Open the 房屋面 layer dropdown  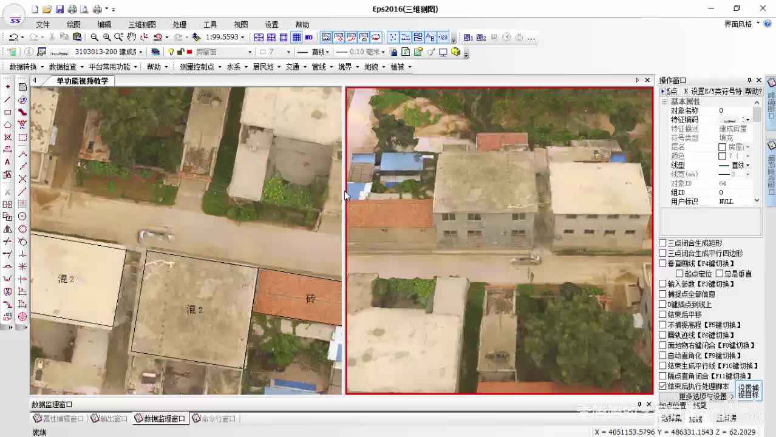click(248, 52)
